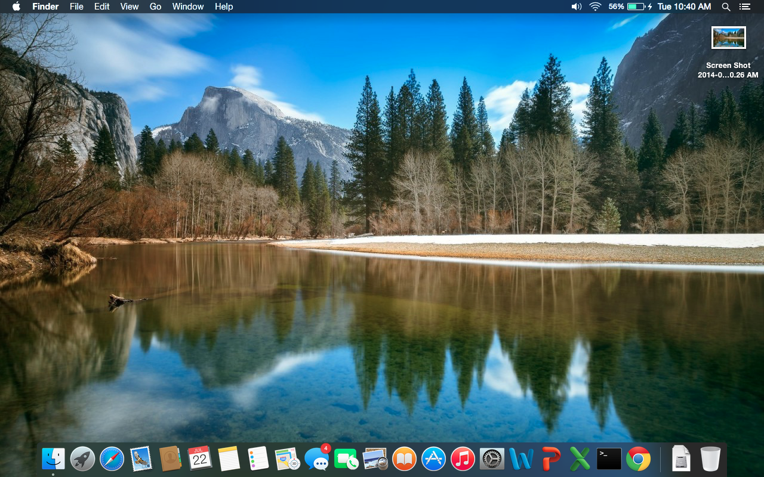
Task: Show battery status at 56%
Action: 630,7
